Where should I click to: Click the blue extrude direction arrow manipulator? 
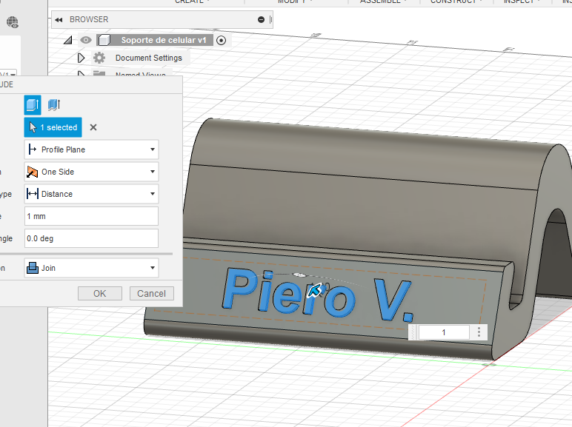(x=314, y=290)
